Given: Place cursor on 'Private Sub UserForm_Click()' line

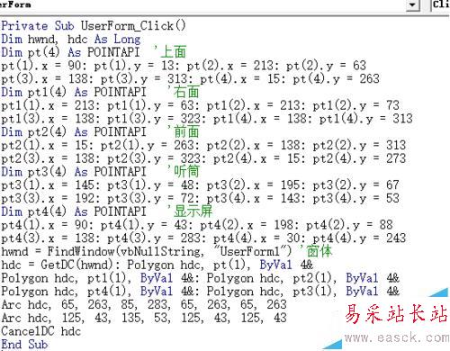Looking at the screenshot, I should 94,26.
